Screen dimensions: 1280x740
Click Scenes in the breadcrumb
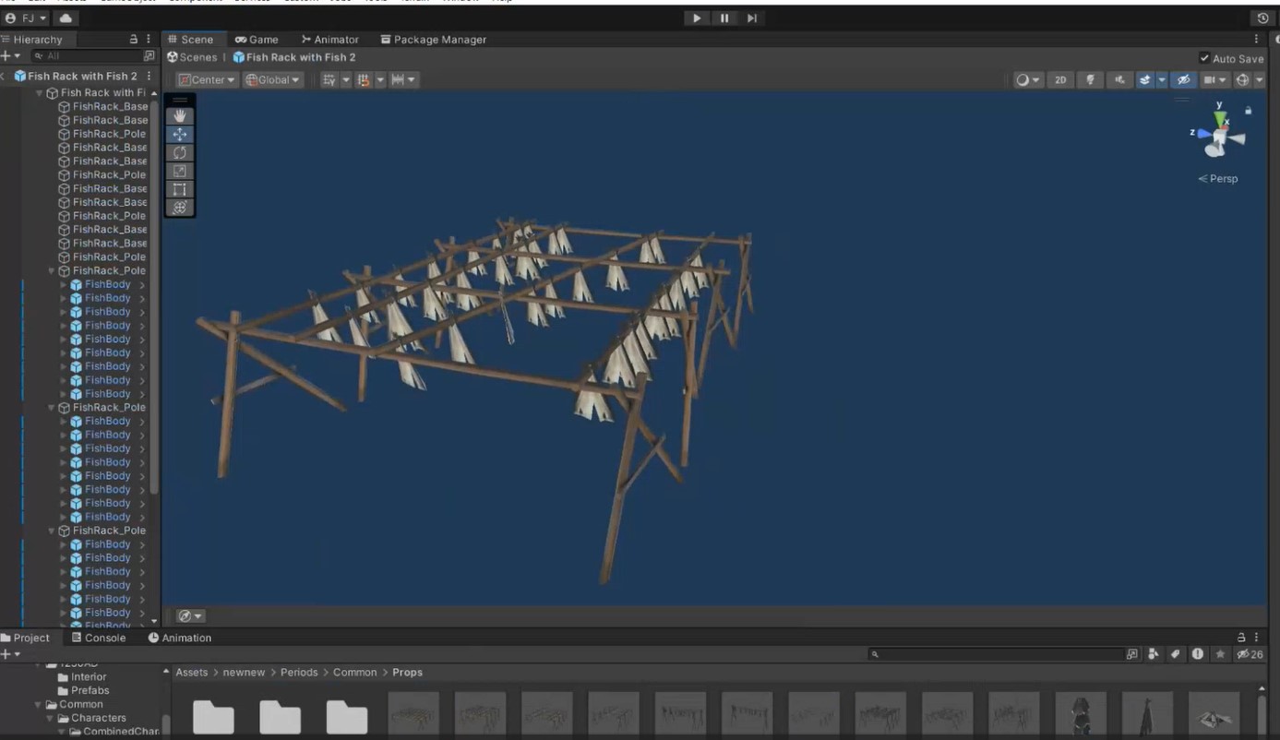pyautogui.click(x=192, y=57)
